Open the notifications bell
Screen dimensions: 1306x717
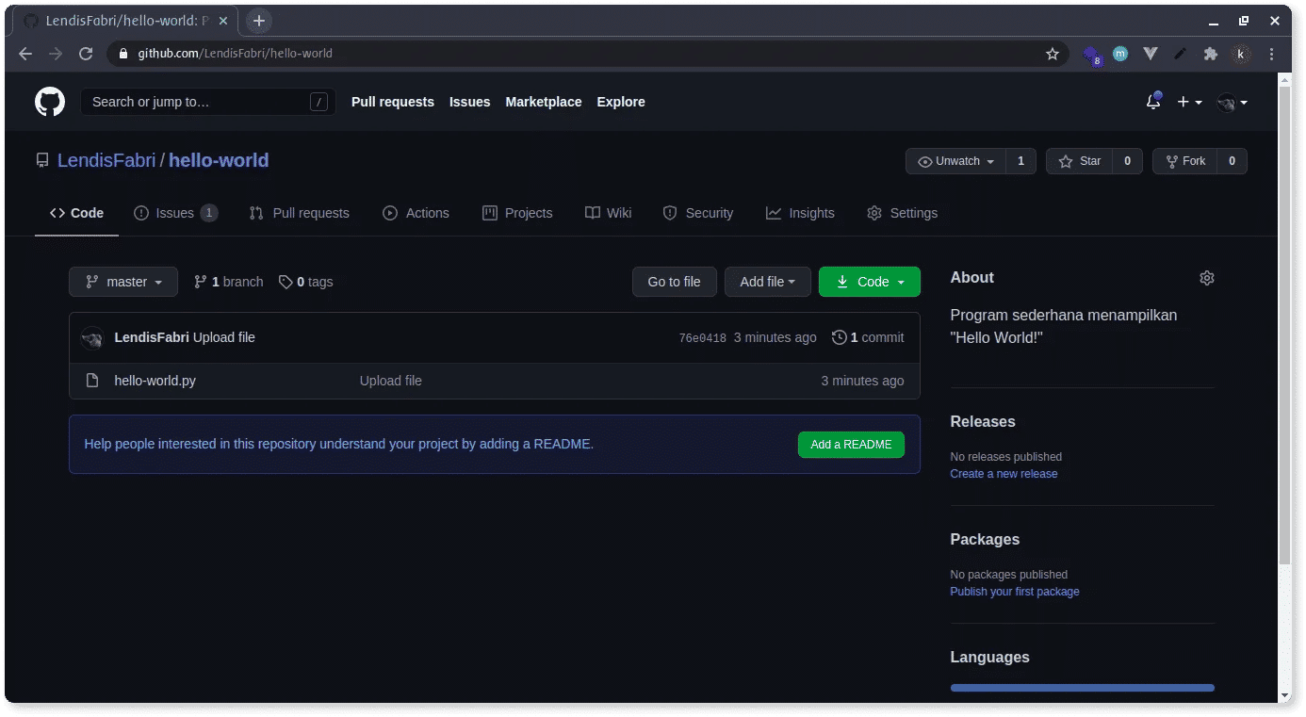click(1153, 102)
